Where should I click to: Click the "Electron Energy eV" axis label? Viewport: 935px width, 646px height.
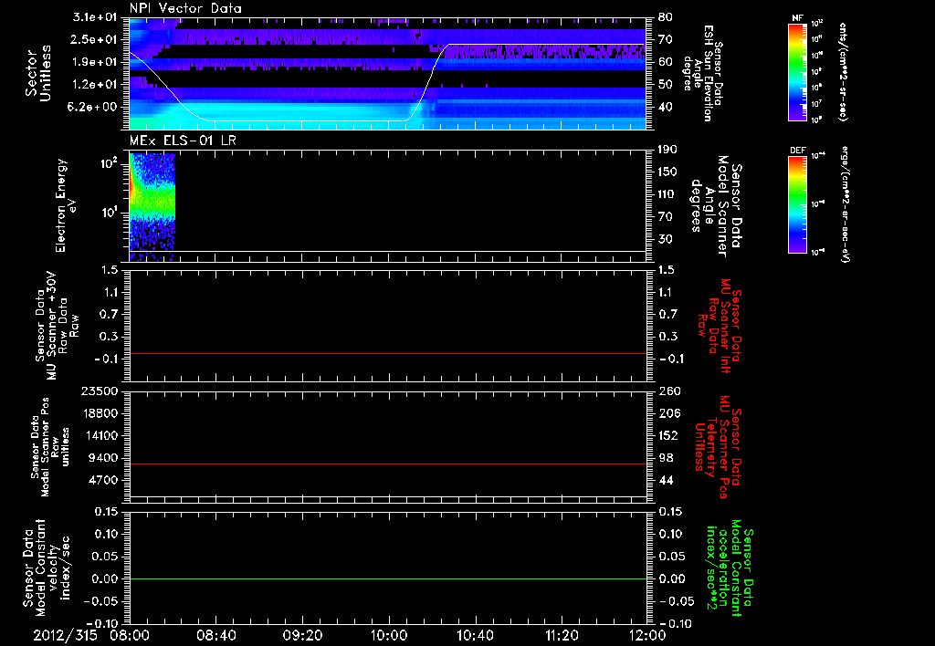[x=66, y=206]
